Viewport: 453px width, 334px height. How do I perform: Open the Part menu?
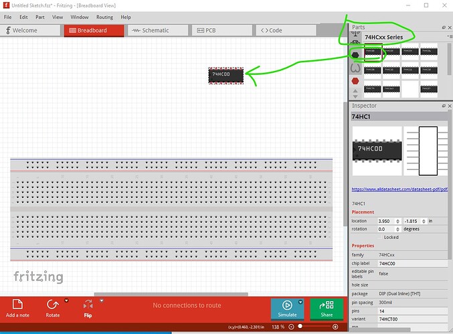[x=40, y=17]
